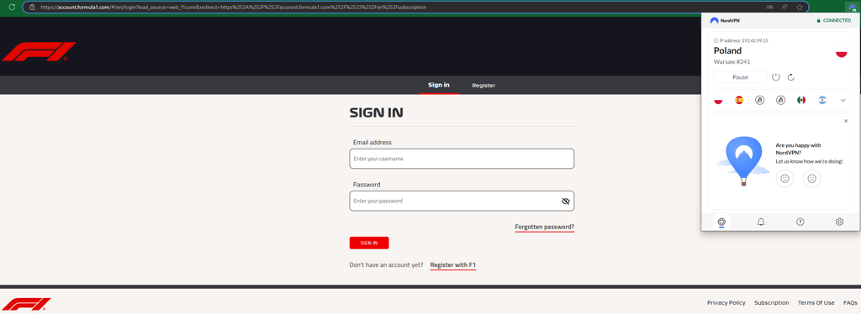
Task: Open the Subscription footer link
Action: (x=772, y=302)
